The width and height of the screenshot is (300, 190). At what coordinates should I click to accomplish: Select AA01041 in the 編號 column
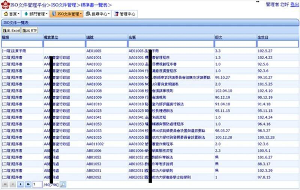94,117
